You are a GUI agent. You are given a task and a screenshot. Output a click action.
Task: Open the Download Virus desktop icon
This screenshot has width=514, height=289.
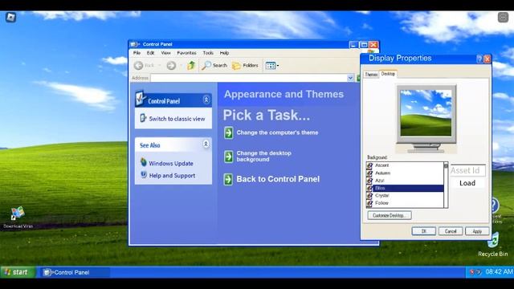click(18, 218)
